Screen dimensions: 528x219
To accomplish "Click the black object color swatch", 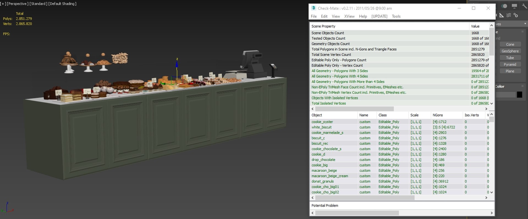I will [519, 95].
